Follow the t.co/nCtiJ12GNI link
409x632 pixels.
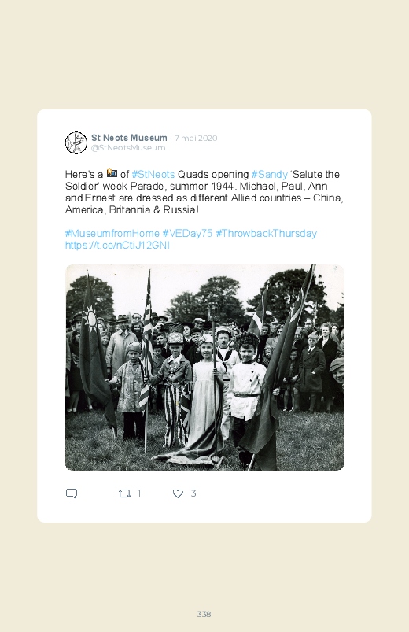click(x=117, y=245)
